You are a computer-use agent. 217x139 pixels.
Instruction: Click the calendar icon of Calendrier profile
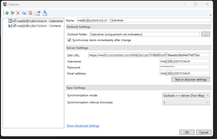10,21
